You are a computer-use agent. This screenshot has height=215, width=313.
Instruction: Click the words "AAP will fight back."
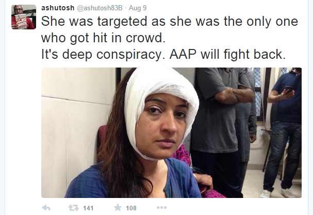pos(227,54)
